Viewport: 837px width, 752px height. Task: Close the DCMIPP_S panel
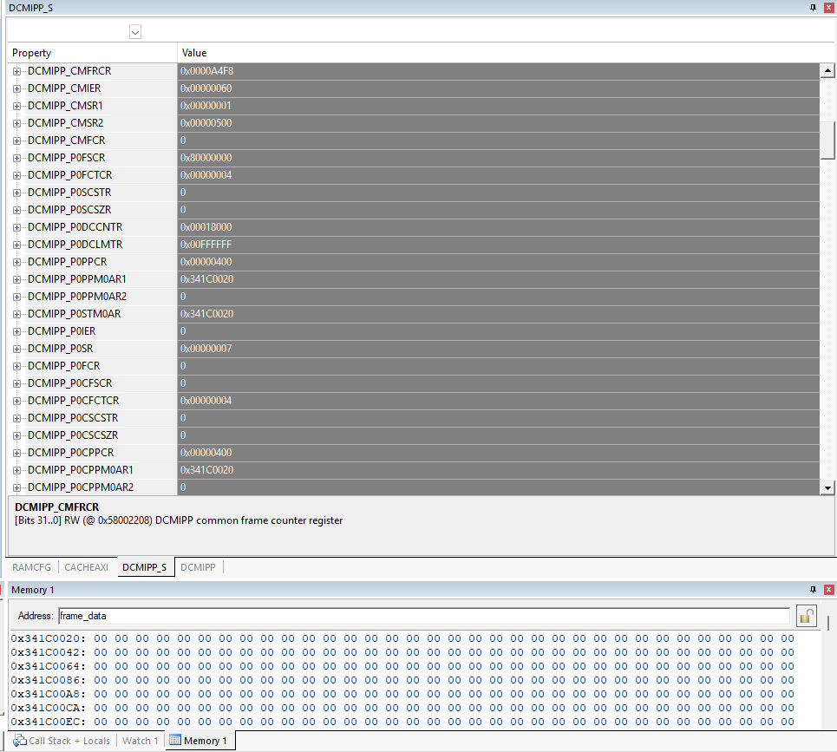pyautogui.click(x=829, y=8)
